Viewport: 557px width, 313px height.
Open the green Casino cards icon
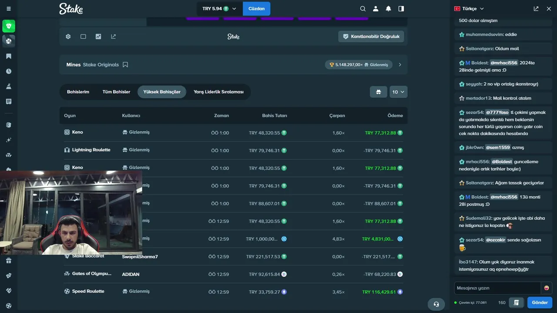(9, 26)
